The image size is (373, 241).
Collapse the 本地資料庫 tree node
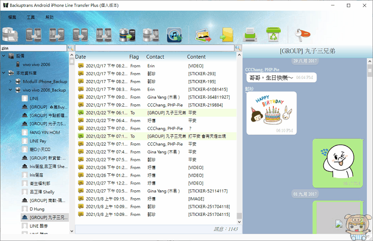[4, 73]
